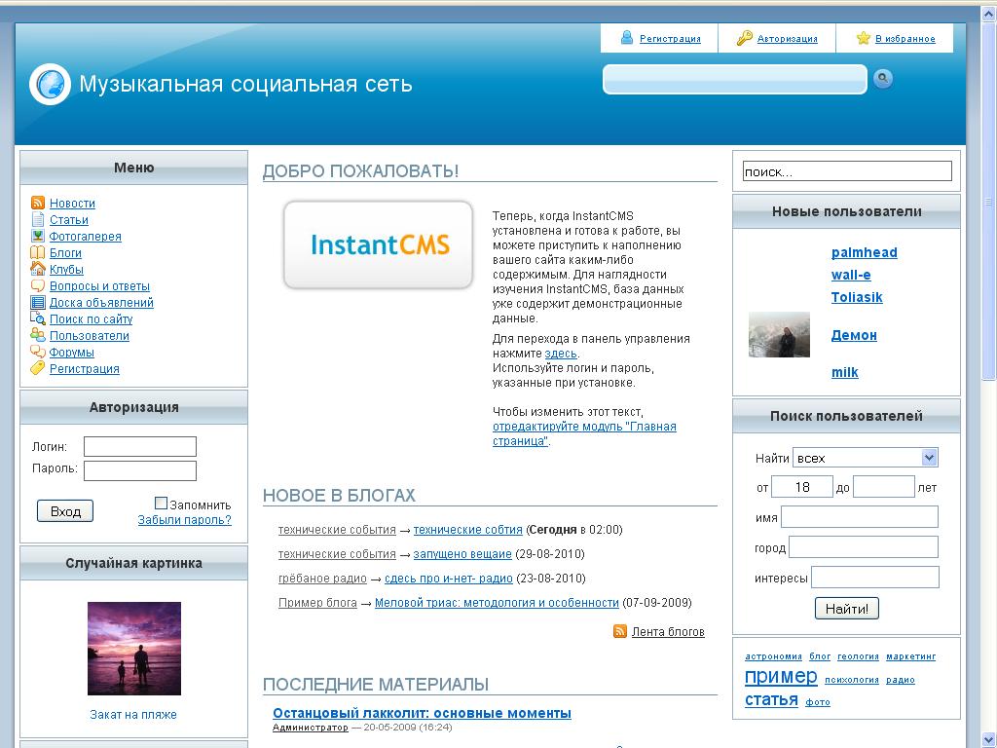Click the Закат на пляже caption link
The width and height of the screenshot is (997, 748).
pos(133,714)
